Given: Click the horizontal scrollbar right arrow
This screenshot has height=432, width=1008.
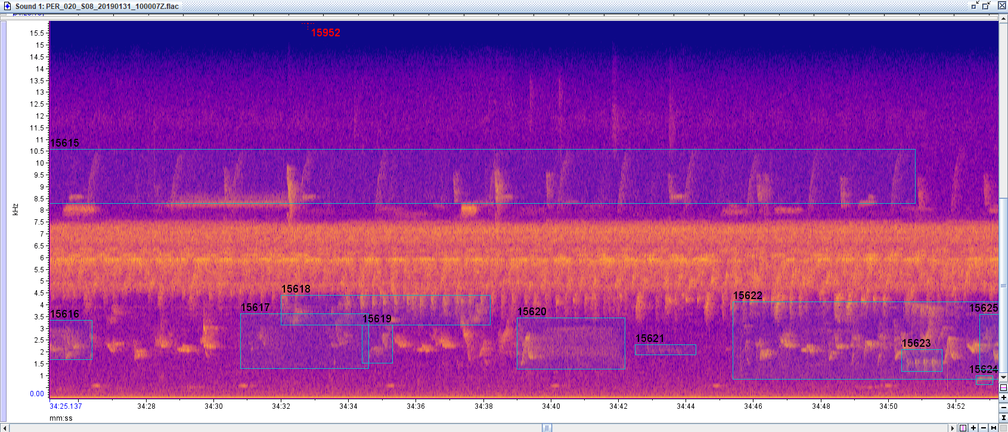Looking at the screenshot, I should tap(953, 428).
